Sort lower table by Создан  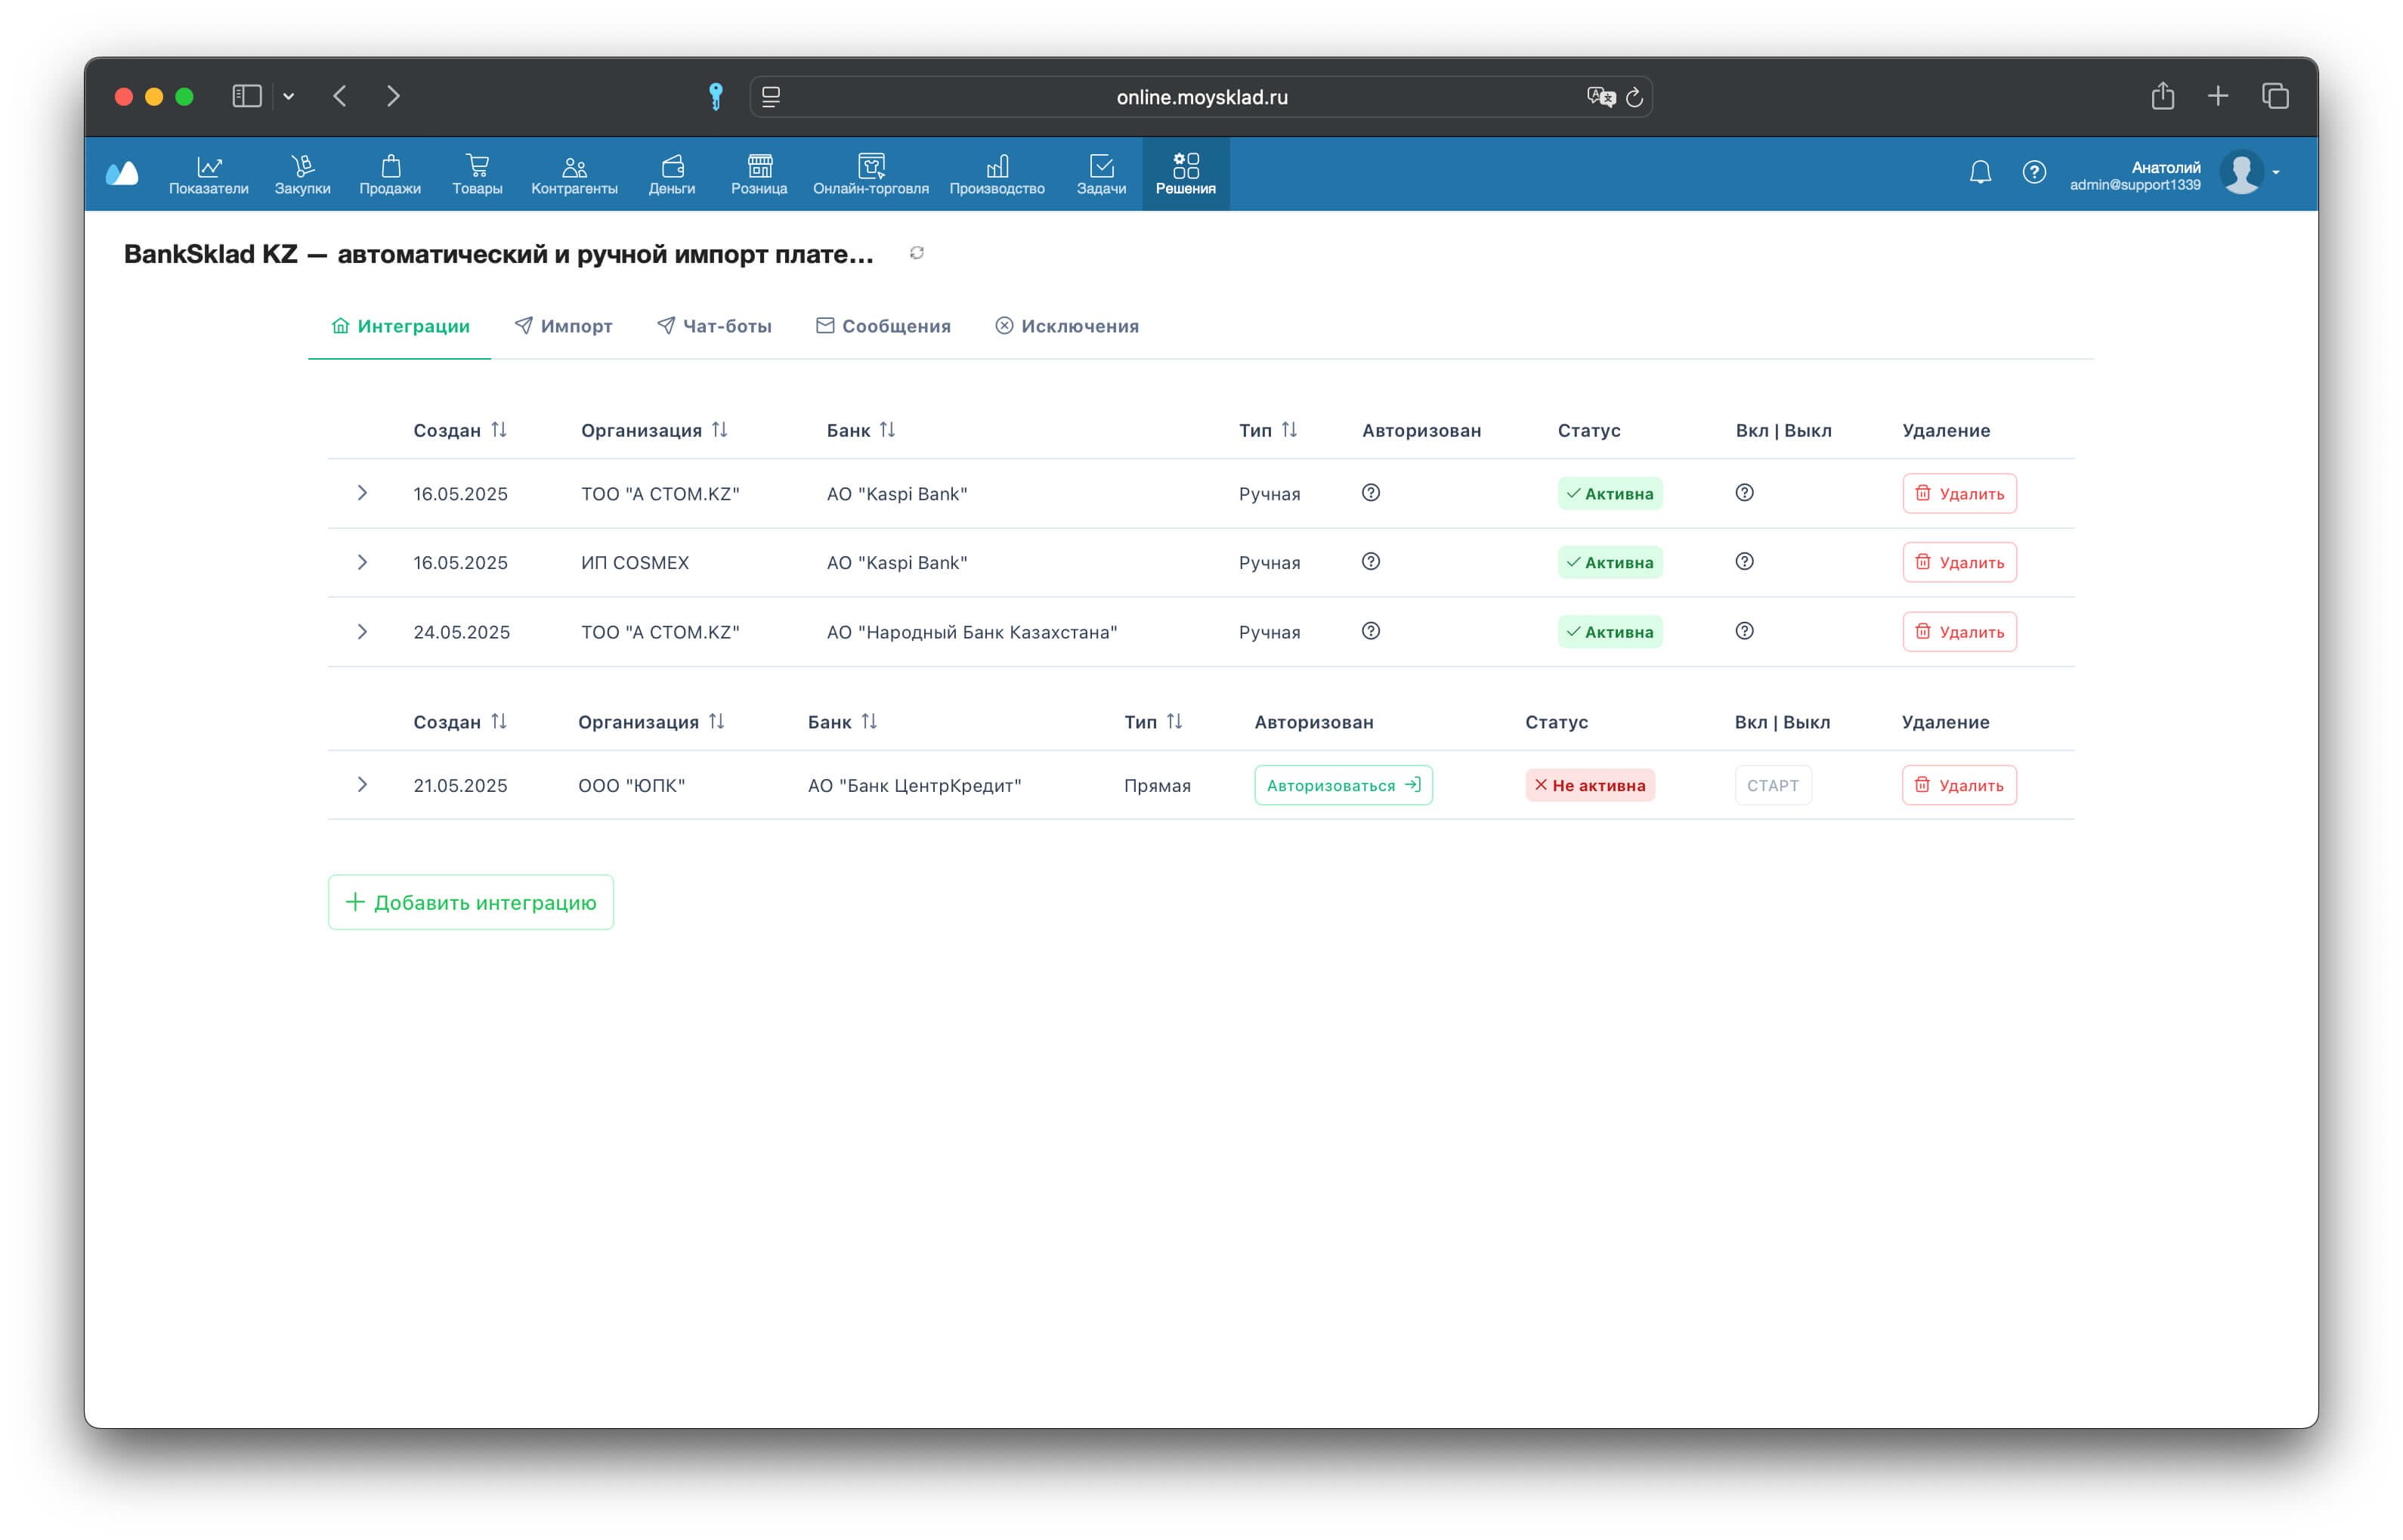coord(499,722)
